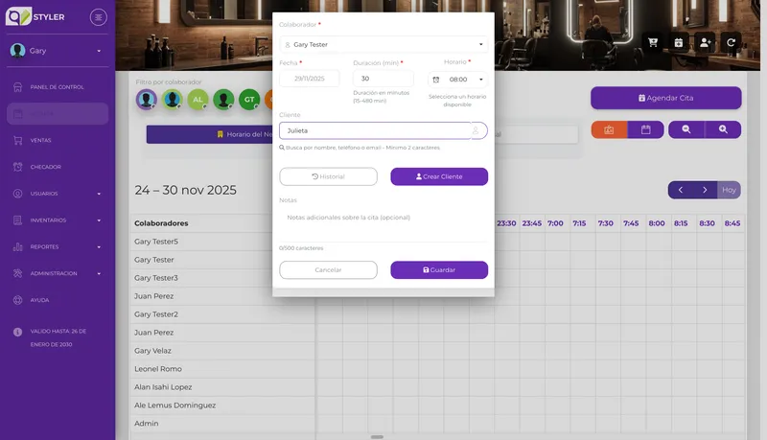
Task: Click the Historial button
Action: (x=328, y=176)
